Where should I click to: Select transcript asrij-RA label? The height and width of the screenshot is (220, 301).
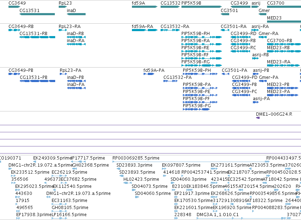tap(260, 27)
